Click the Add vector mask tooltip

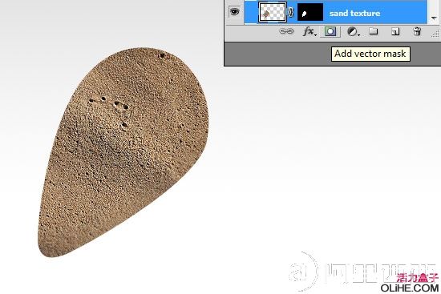tap(370, 54)
